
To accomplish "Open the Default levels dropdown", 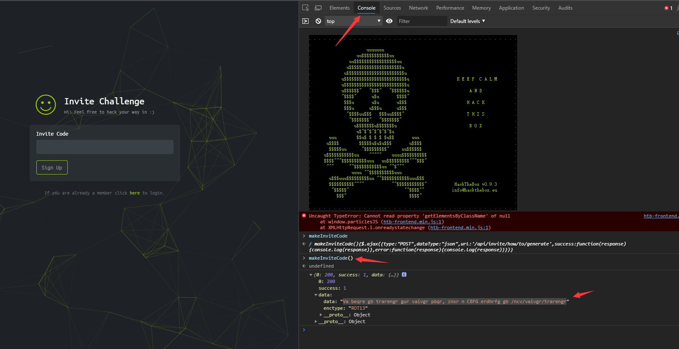I will [467, 21].
